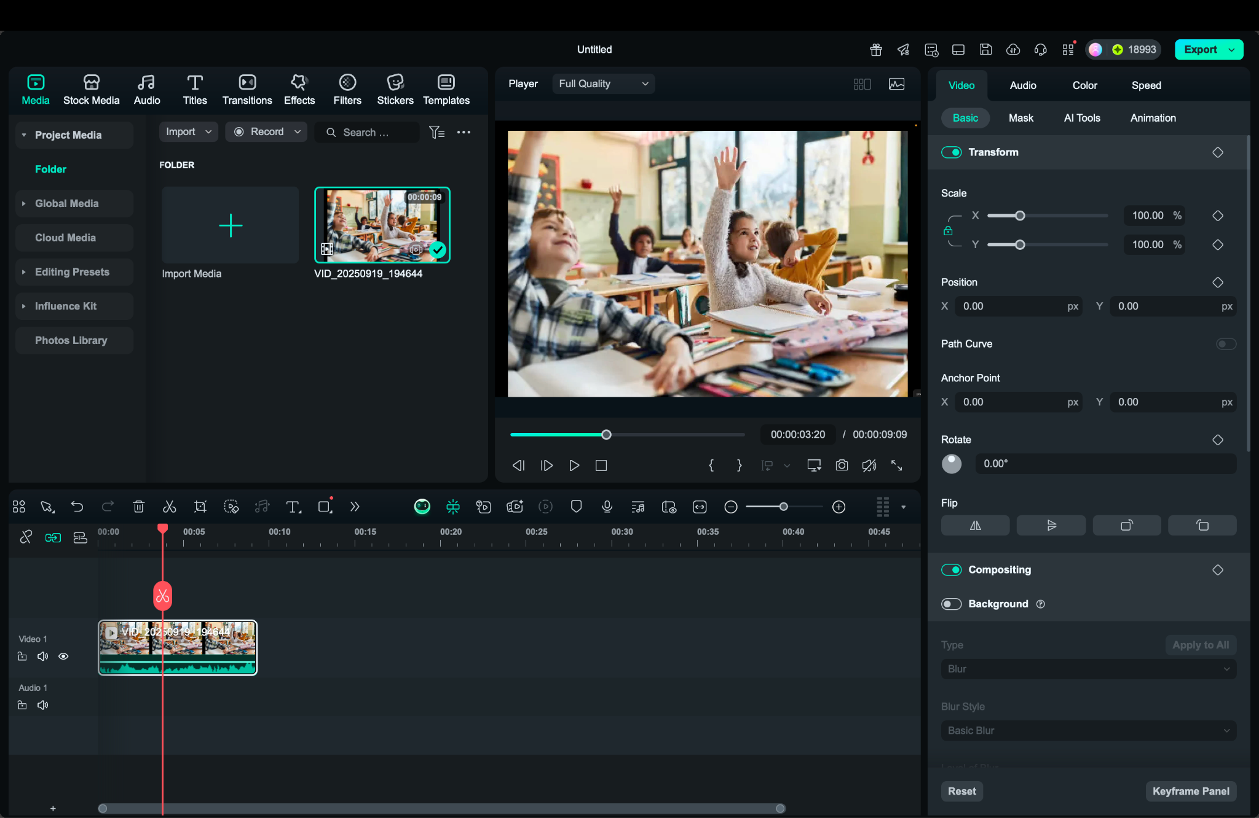Viewport: 1259px width, 818px height.
Task: Open the more options ellipsis in media panel
Action: click(x=464, y=132)
